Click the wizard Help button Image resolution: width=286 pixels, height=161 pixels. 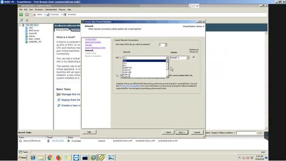(89, 132)
